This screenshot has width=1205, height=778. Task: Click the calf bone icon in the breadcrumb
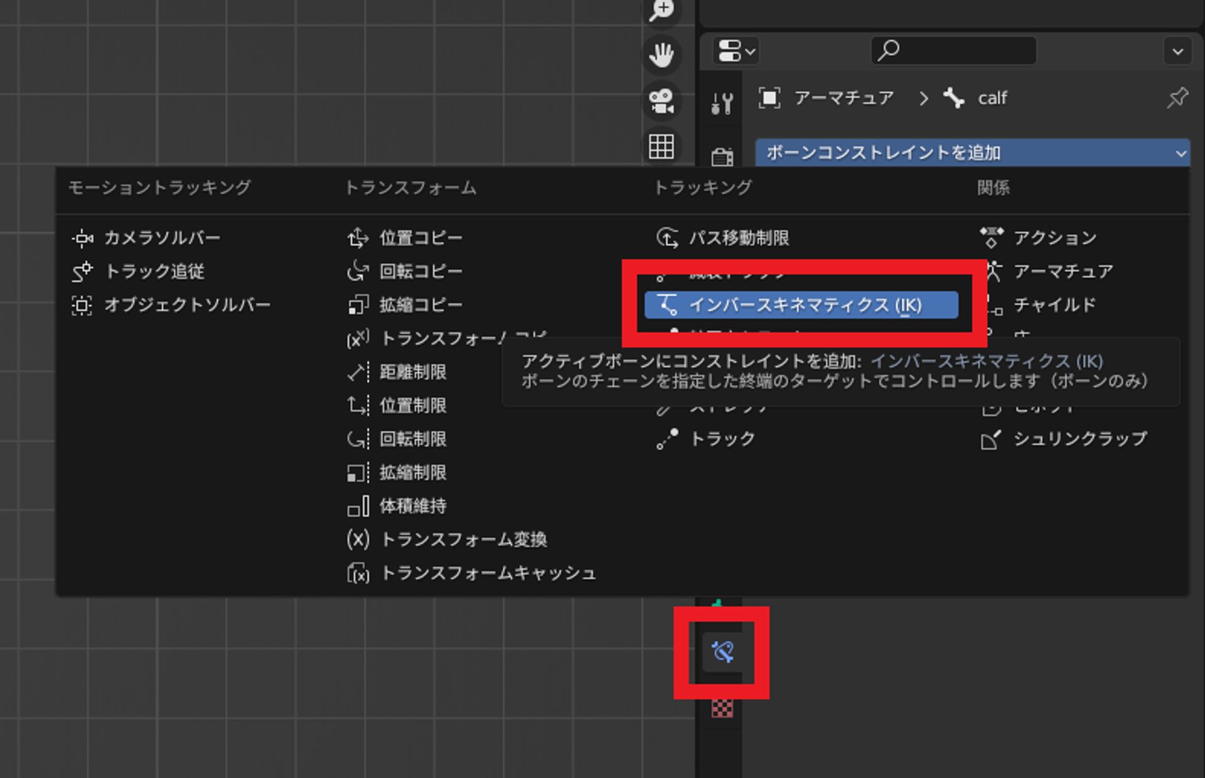point(955,98)
